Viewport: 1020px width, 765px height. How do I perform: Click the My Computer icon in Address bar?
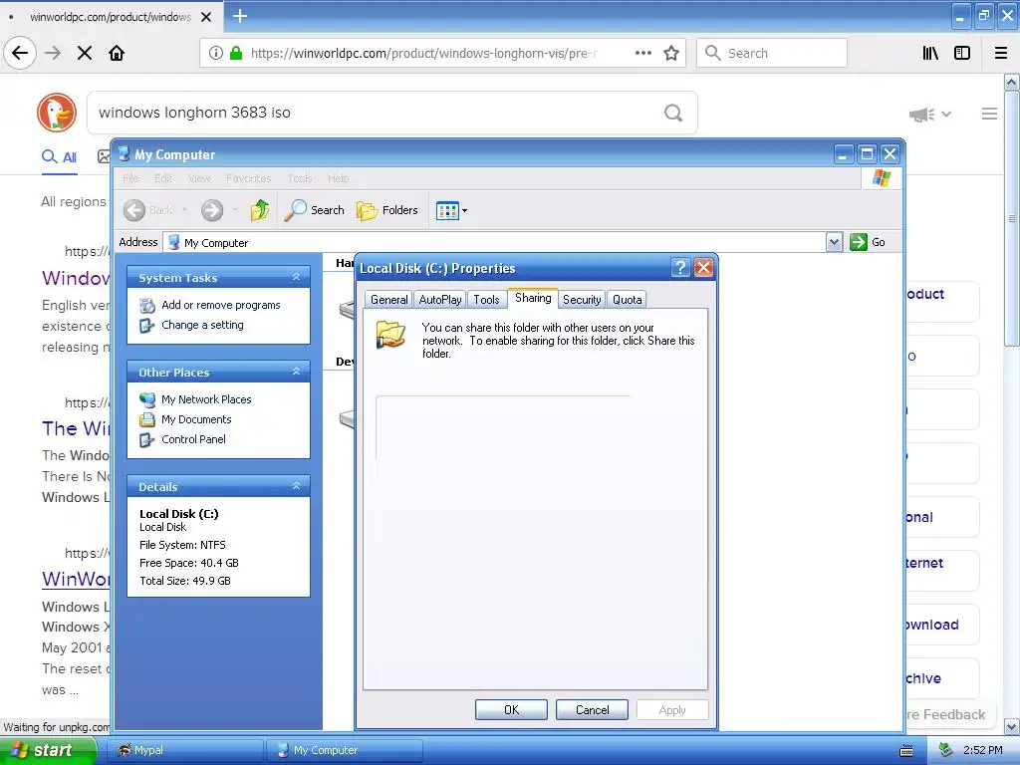click(173, 242)
